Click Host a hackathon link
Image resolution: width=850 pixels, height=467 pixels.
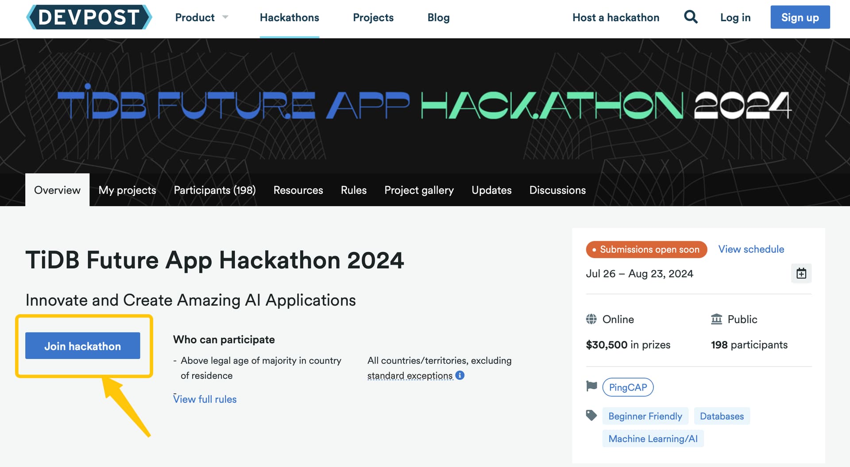pos(616,17)
